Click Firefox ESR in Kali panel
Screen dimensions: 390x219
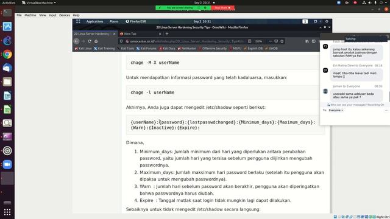[136, 22]
